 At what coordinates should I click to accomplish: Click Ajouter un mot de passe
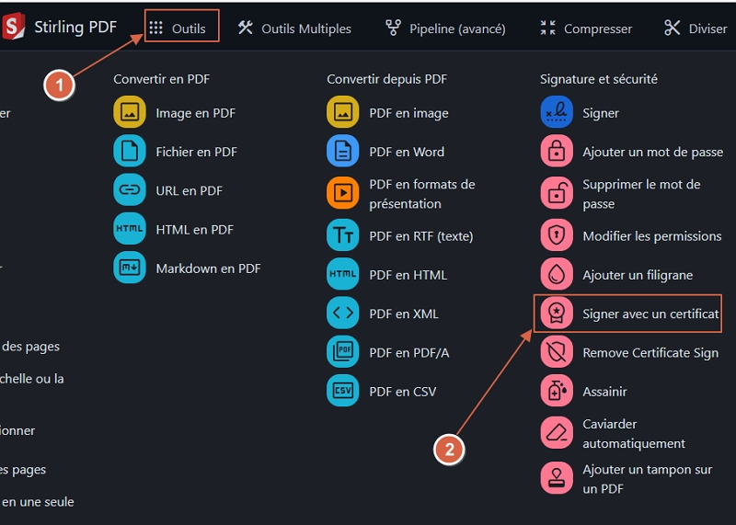[x=652, y=152]
